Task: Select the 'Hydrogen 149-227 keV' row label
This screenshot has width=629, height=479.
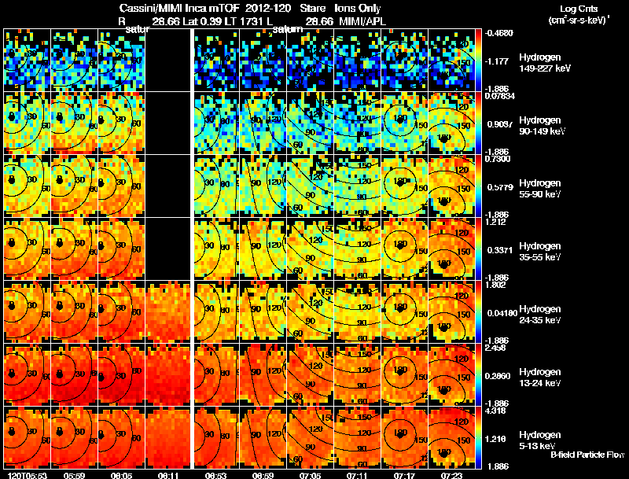Action: click(544, 63)
